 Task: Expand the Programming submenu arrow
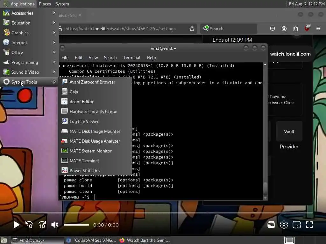[54, 62]
